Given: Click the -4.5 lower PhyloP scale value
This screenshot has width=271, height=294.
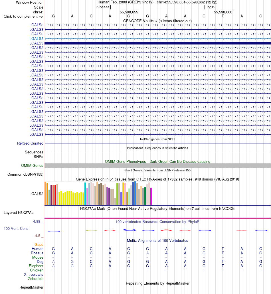Looking at the screenshot, I should 37,236.
